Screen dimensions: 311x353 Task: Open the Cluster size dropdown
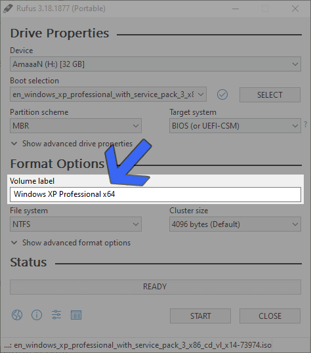(x=235, y=224)
